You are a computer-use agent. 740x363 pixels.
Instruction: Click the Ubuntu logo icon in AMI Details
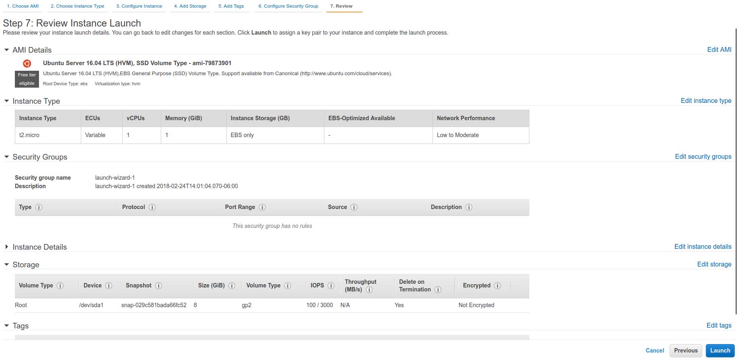pyautogui.click(x=27, y=64)
